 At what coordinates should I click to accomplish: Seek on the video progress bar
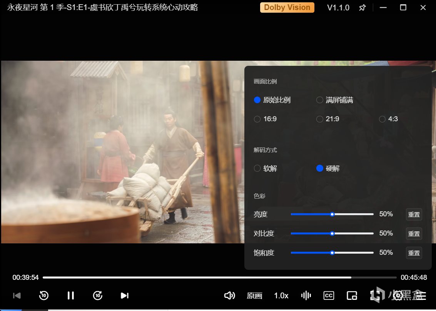pos(220,278)
